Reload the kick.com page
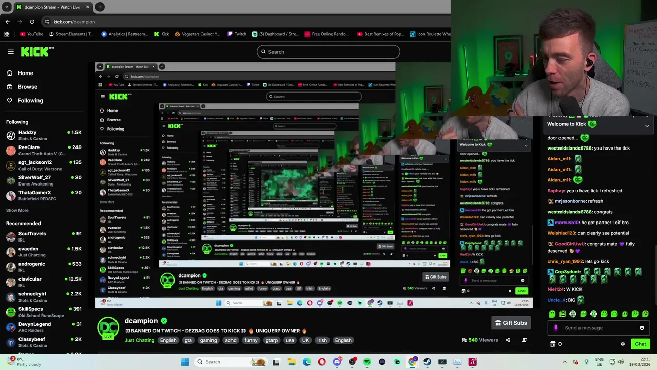This screenshot has height=370, width=657. [32, 22]
